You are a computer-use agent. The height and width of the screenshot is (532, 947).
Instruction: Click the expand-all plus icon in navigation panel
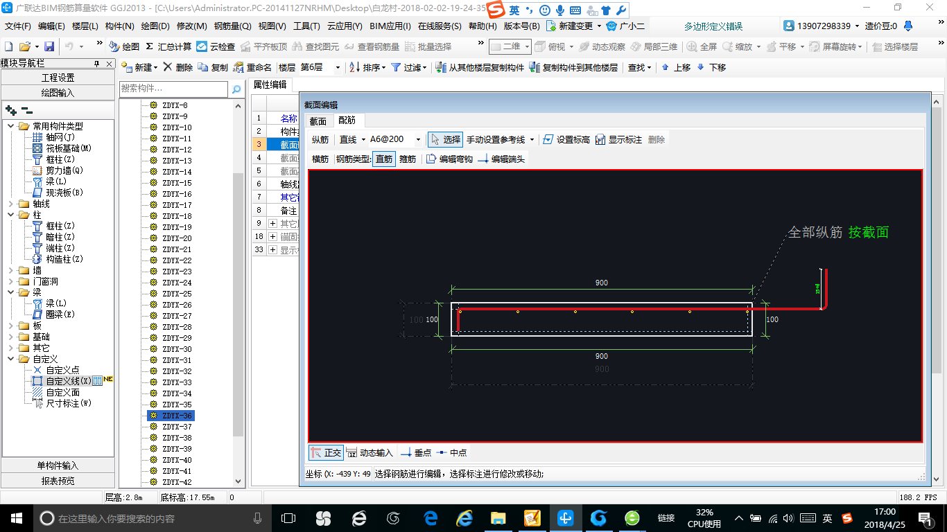[x=11, y=110]
